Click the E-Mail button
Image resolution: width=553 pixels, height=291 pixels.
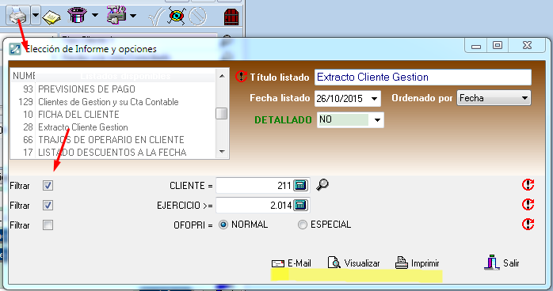[292, 263]
